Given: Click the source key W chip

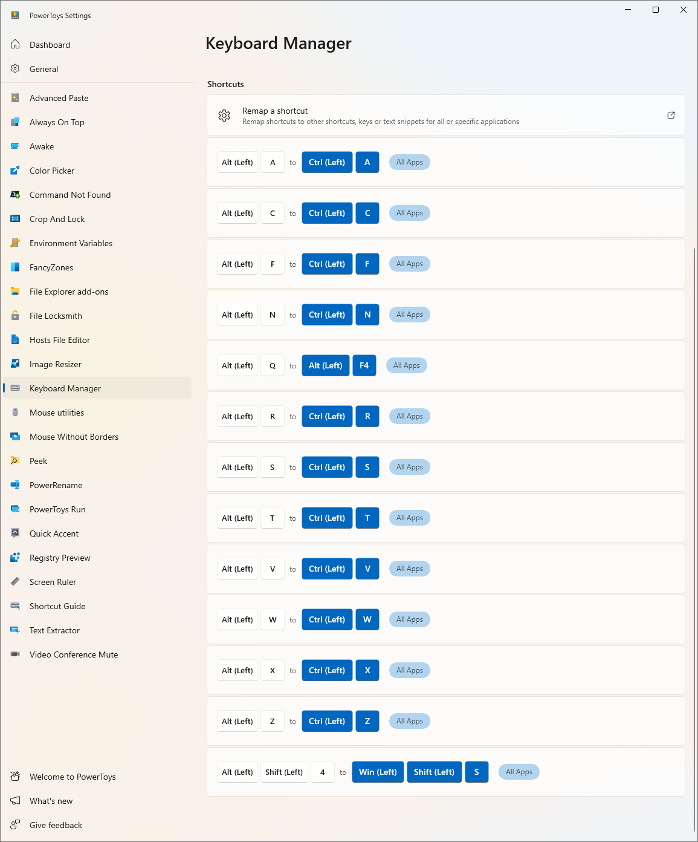Looking at the screenshot, I should click(x=273, y=619).
